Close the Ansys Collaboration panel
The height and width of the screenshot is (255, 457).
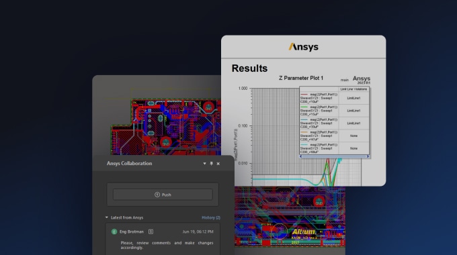click(218, 164)
